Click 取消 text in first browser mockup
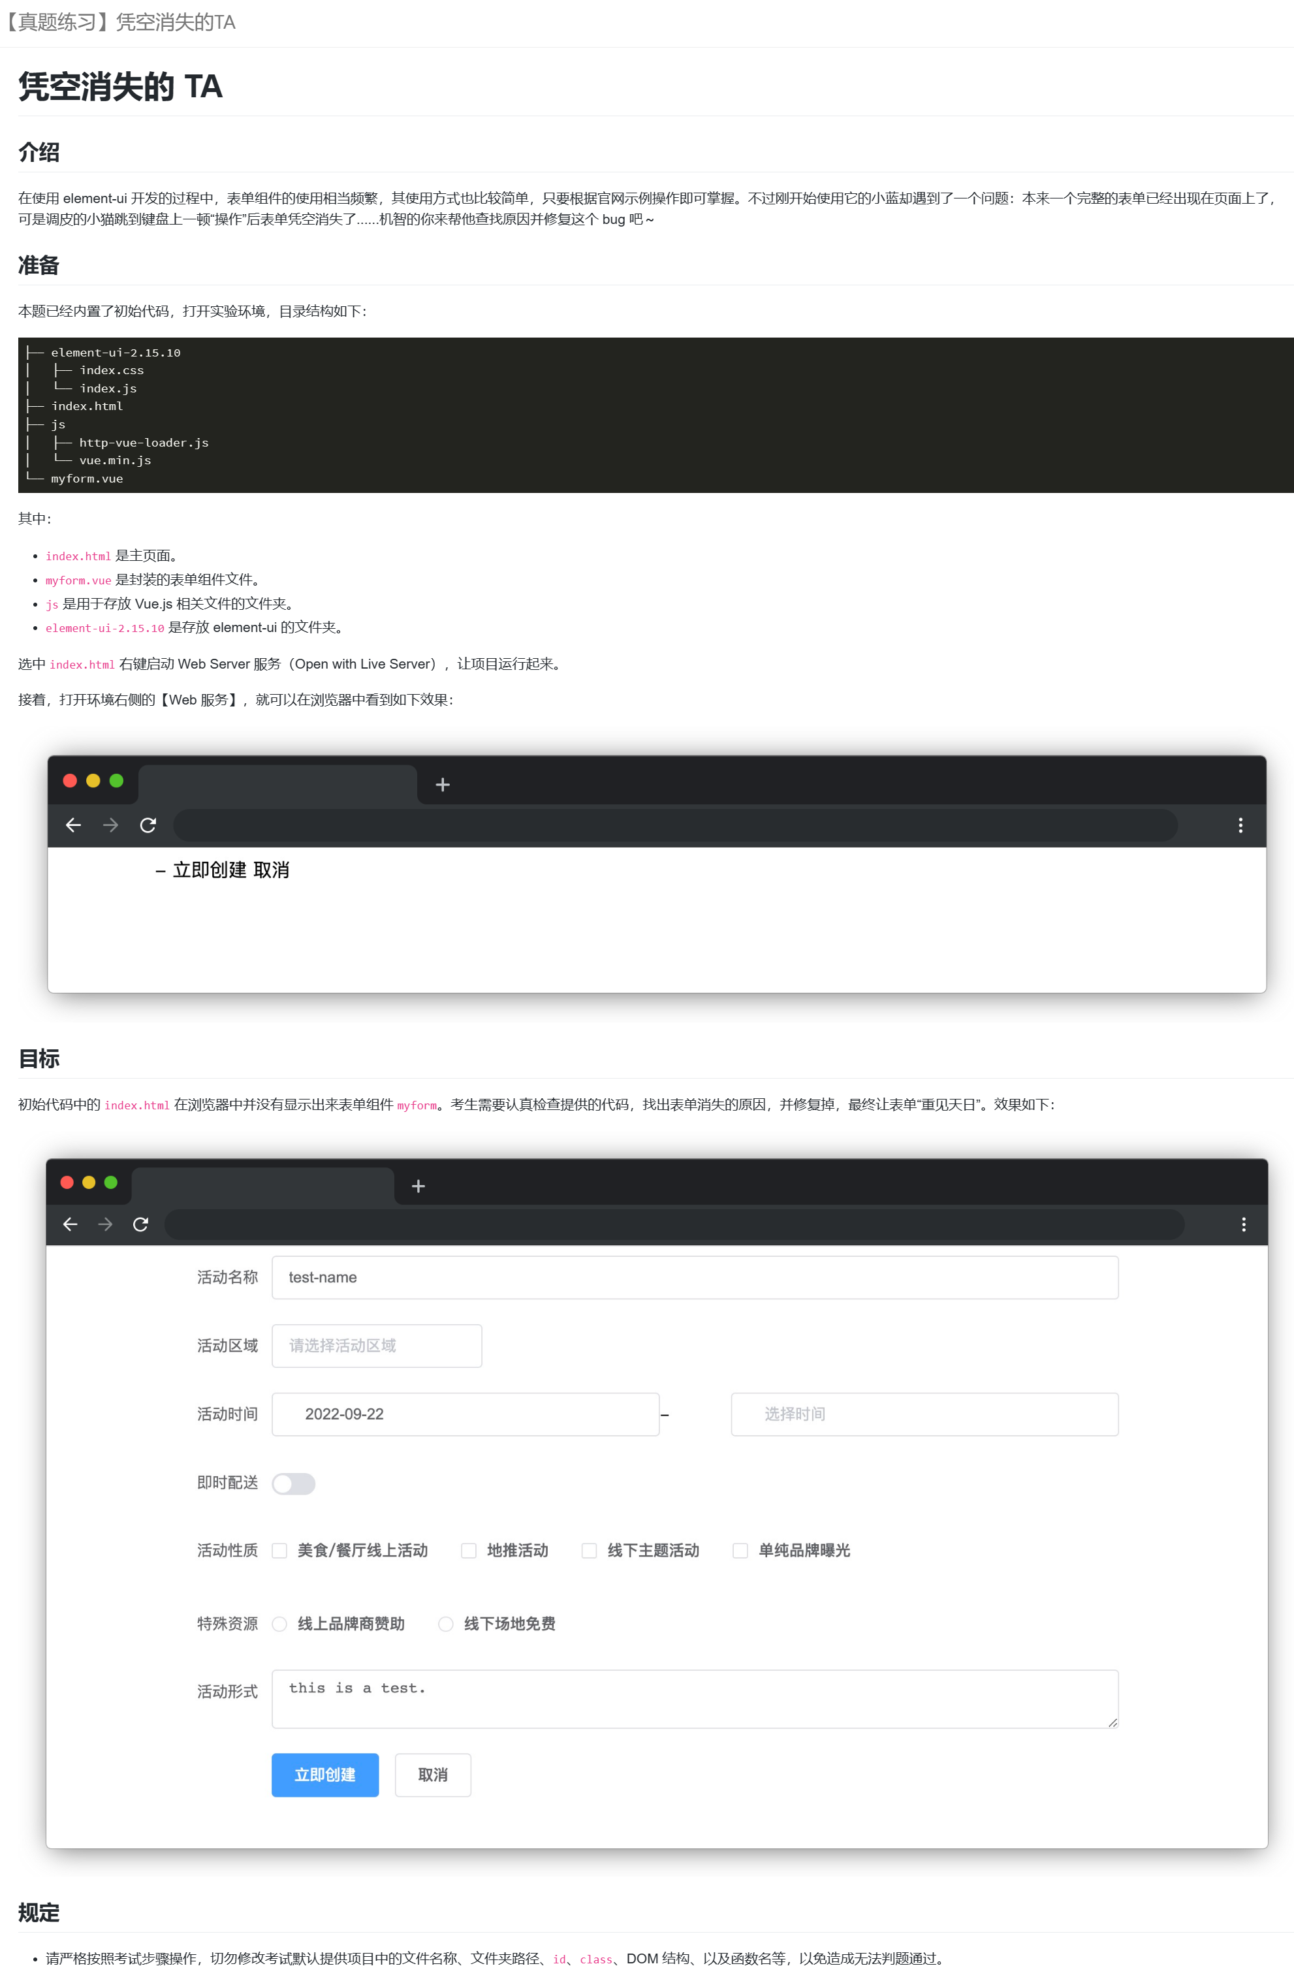The height and width of the screenshot is (1981, 1294). coord(272,870)
